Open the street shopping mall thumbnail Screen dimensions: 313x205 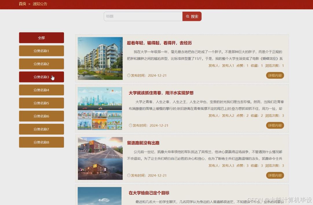100,158
